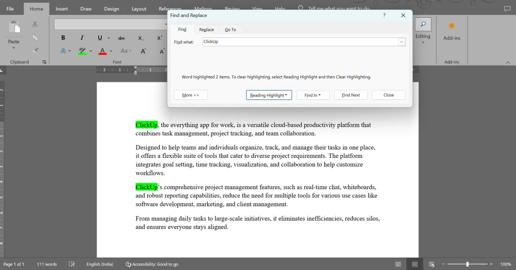The height and width of the screenshot is (270, 516).
Task: Close Find and Replace with X
Action: click(403, 15)
